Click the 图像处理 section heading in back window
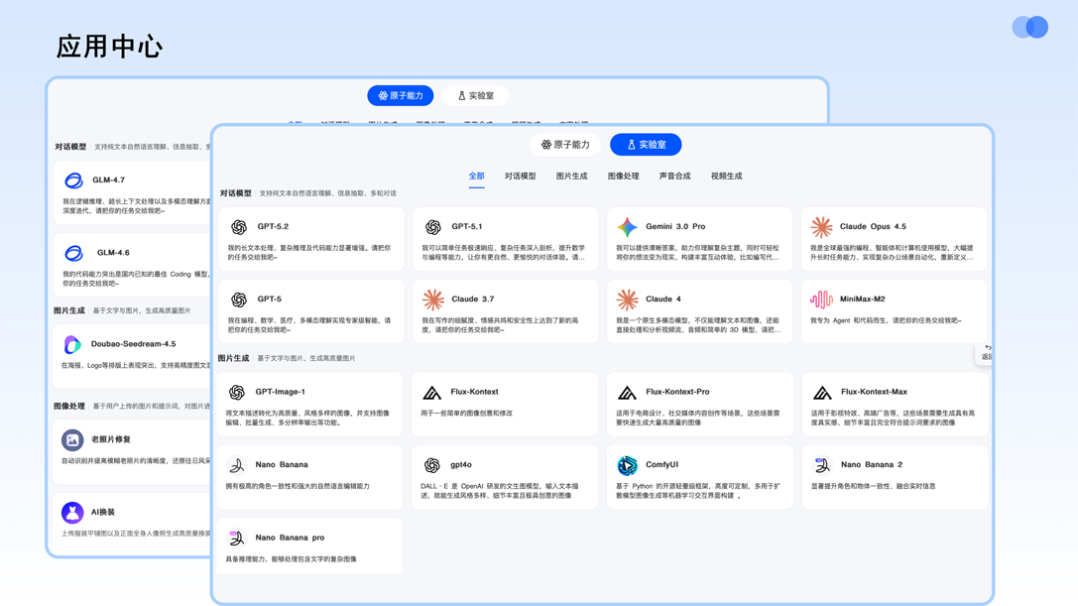1078x606 pixels. click(69, 406)
